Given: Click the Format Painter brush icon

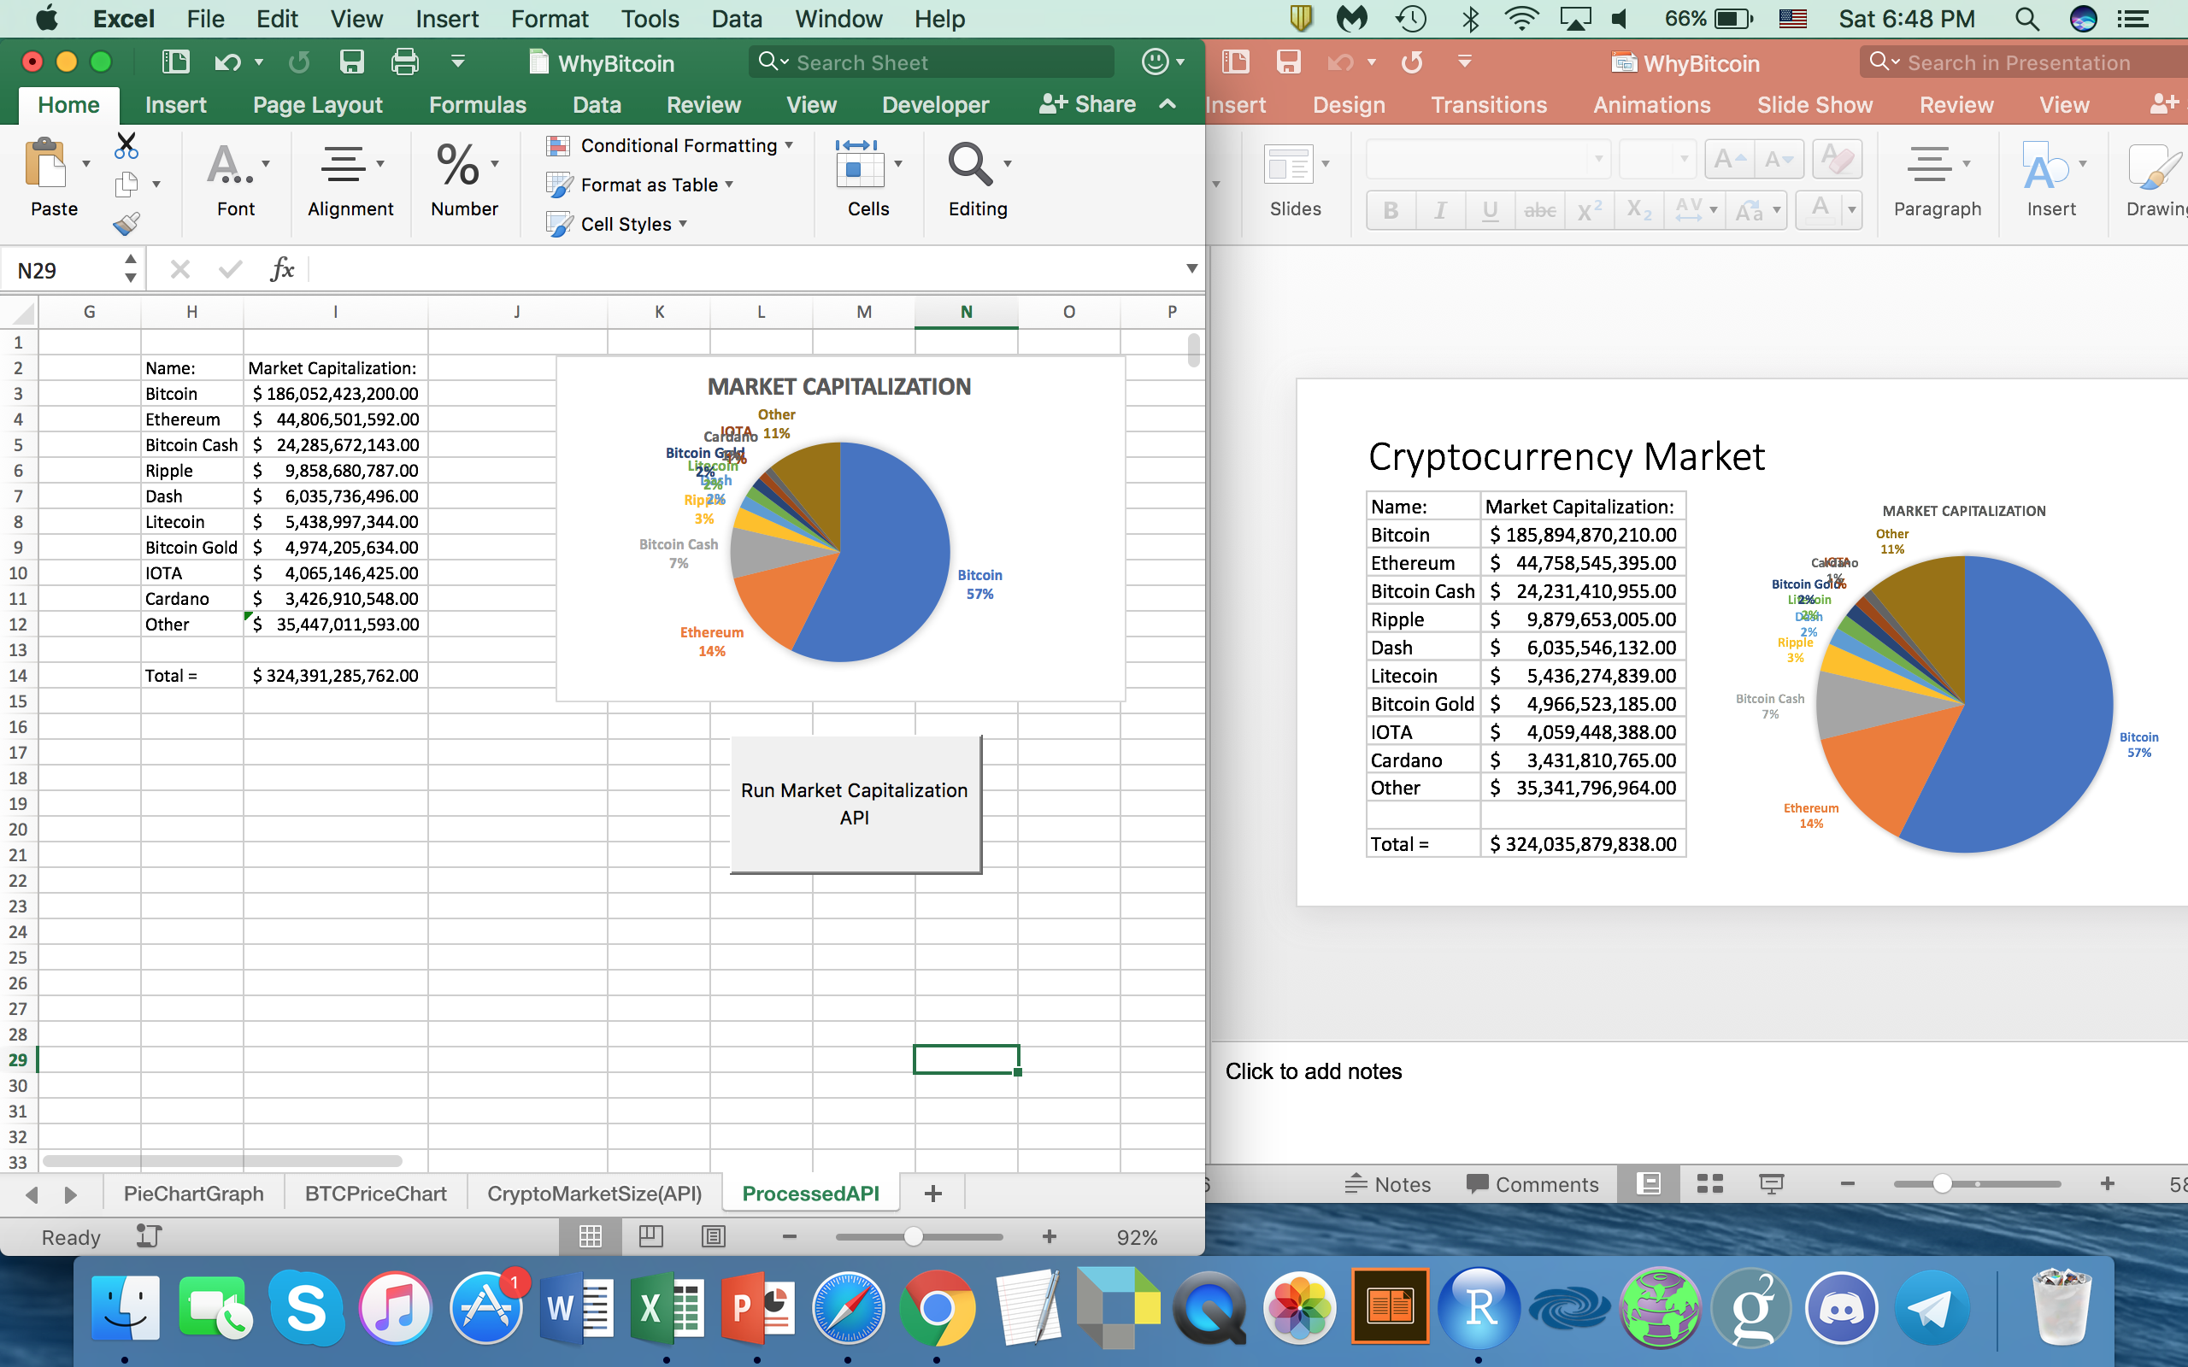Looking at the screenshot, I should 126,223.
